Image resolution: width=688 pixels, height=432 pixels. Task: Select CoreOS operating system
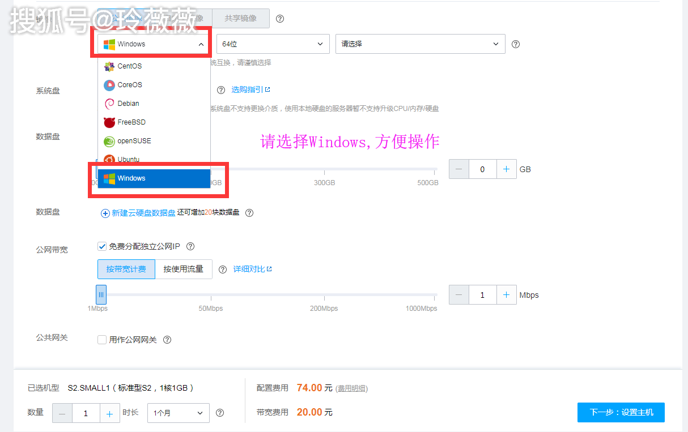tap(128, 85)
